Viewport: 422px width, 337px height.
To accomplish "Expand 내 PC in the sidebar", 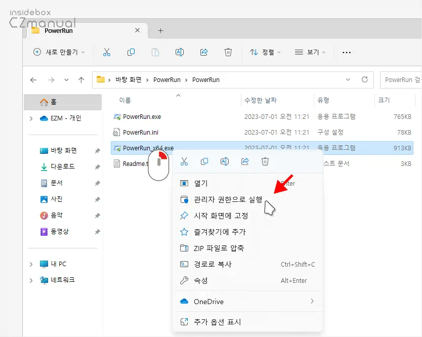I will 31,264.
